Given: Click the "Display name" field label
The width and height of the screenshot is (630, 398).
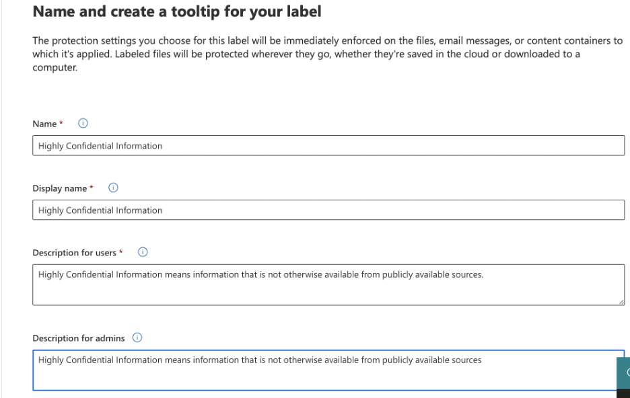Looking at the screenshot, I should click(58, 189).
